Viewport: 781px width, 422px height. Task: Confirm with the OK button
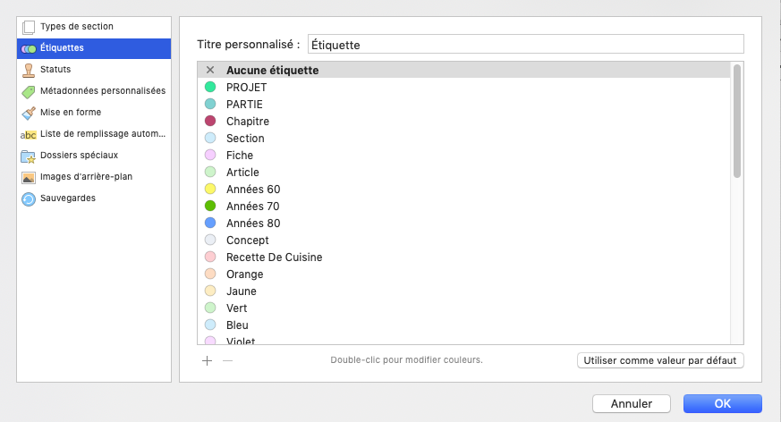point(722,404)
